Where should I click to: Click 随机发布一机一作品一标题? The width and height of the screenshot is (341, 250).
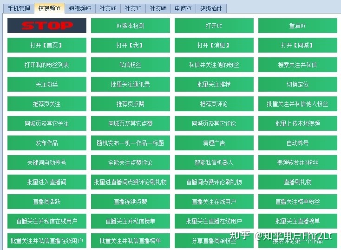(x=131, y=143)
